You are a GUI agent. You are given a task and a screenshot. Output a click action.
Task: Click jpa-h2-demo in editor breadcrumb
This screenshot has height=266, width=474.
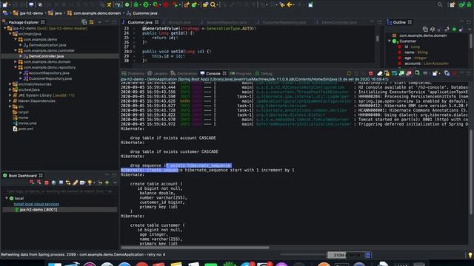(x=31, y=13)
